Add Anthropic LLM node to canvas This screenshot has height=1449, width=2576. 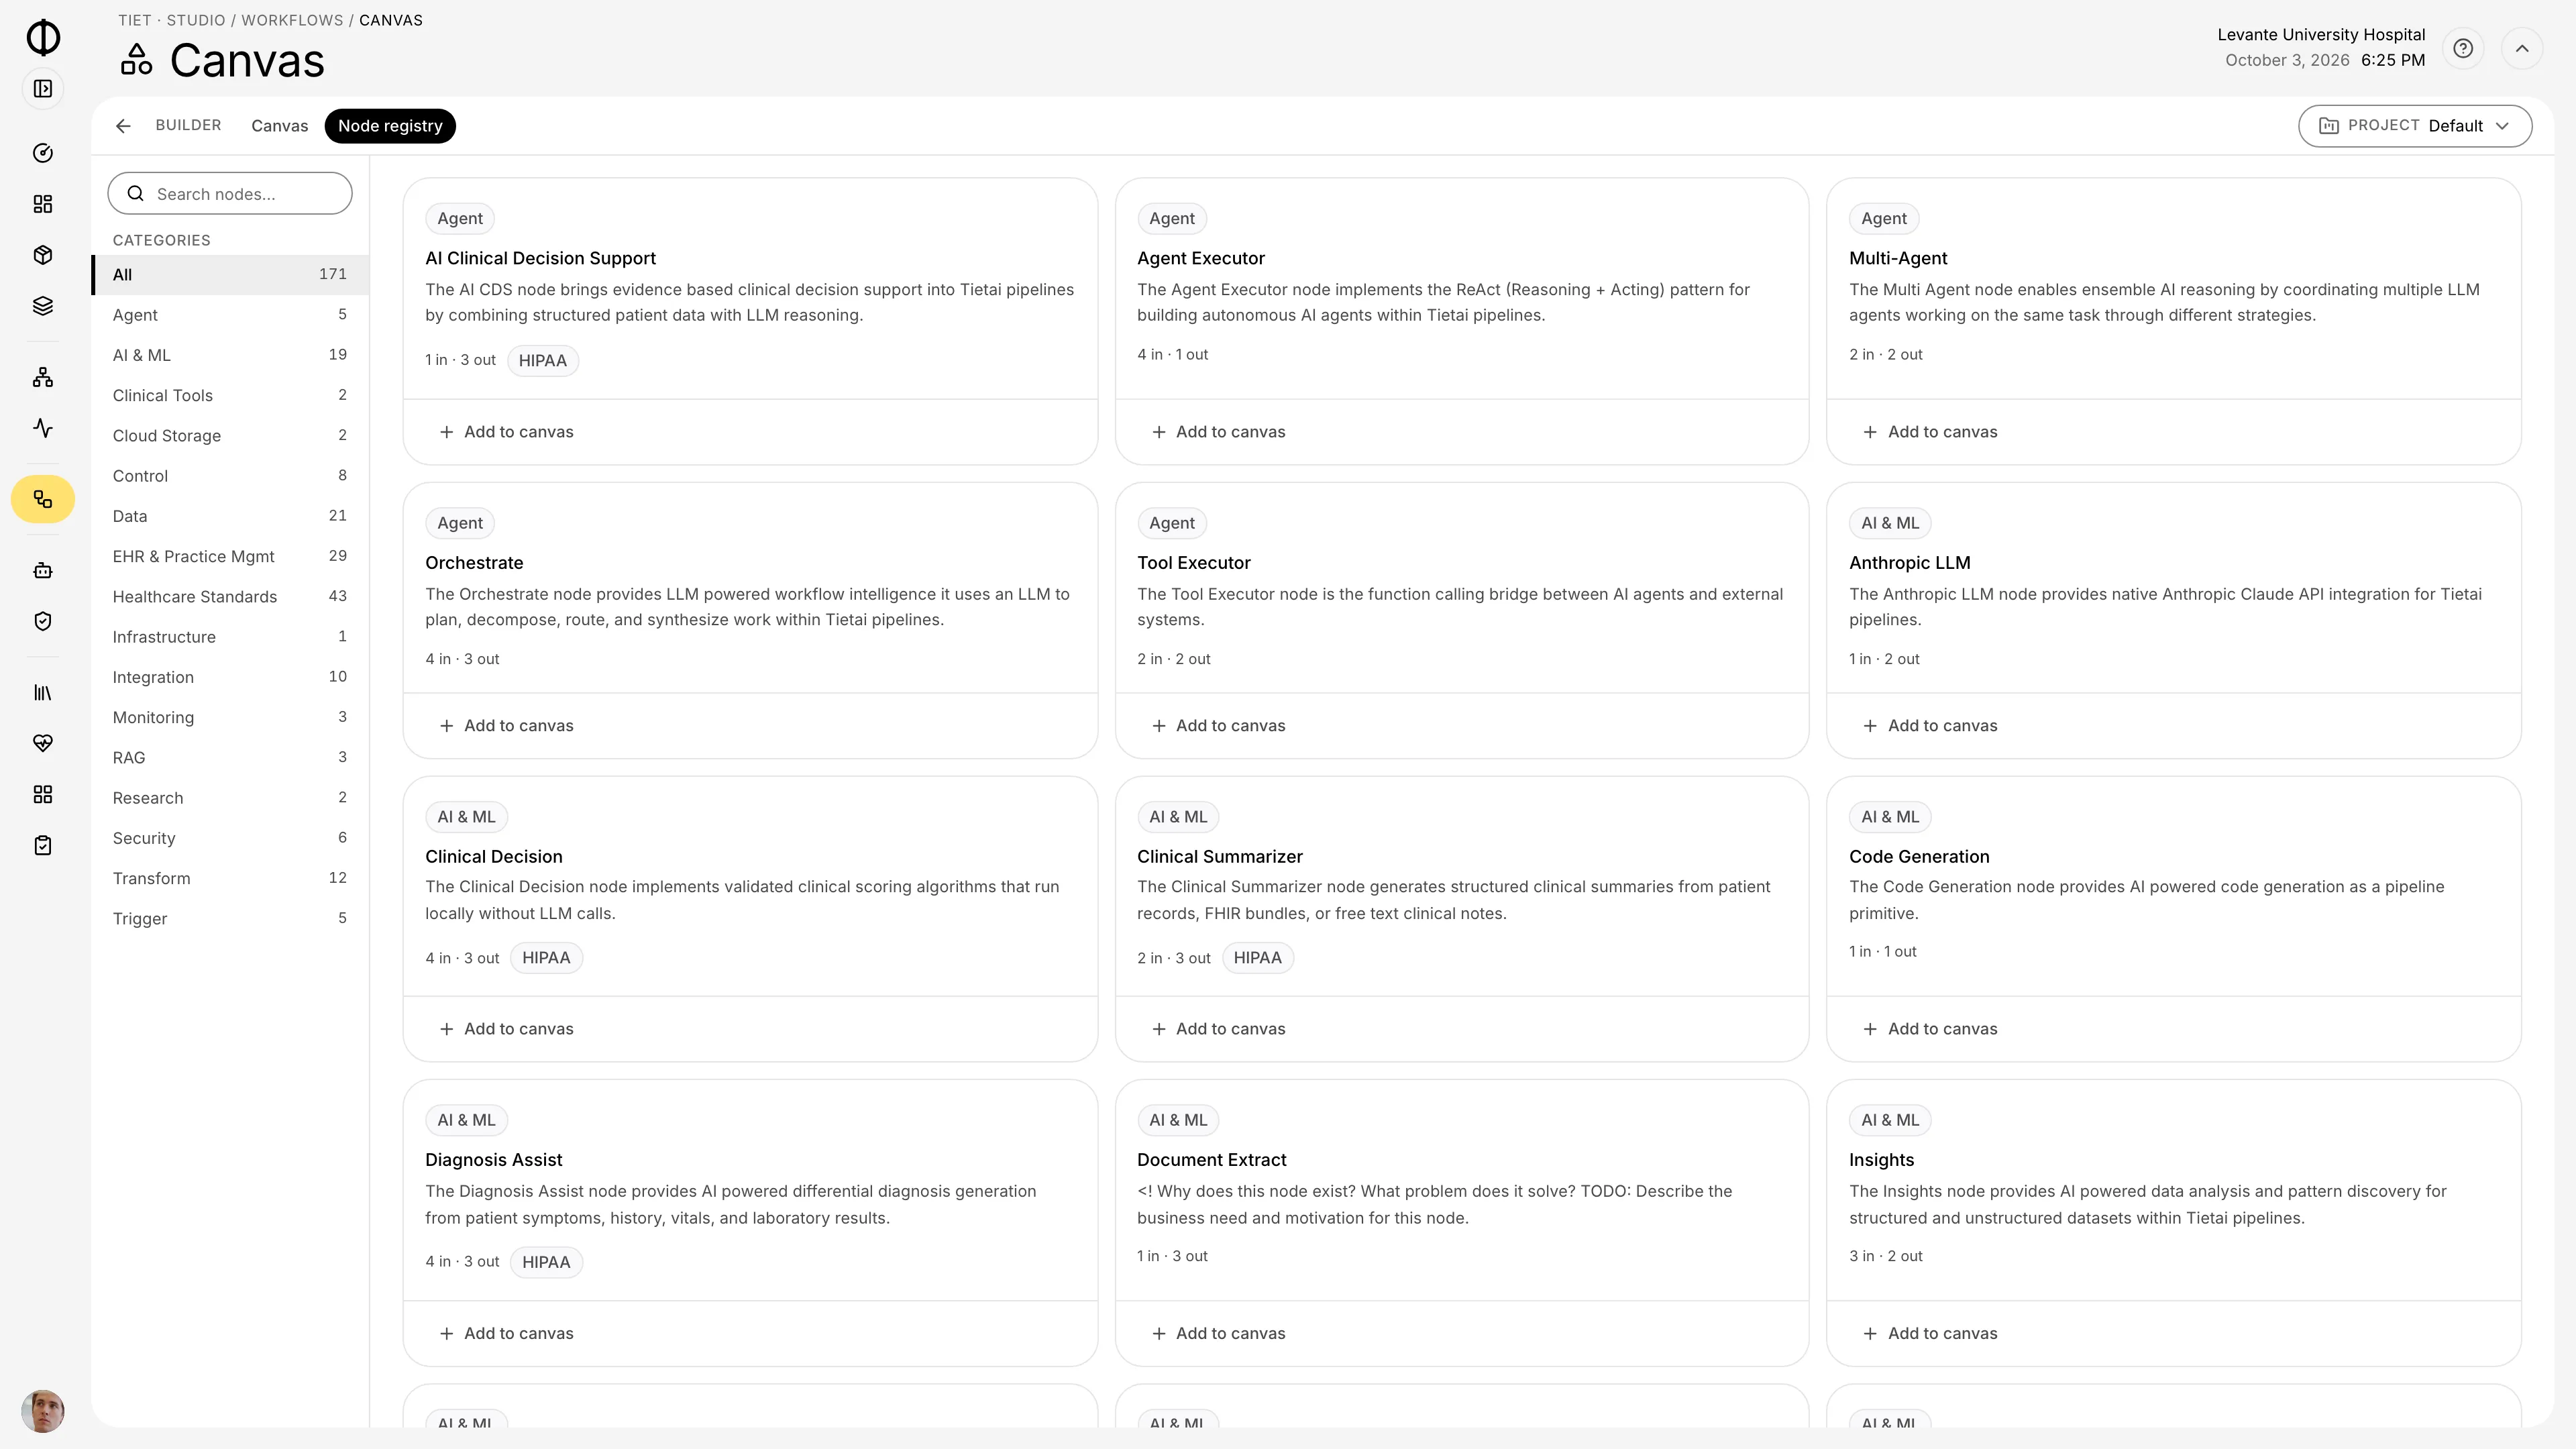[x=1930, y=726]
